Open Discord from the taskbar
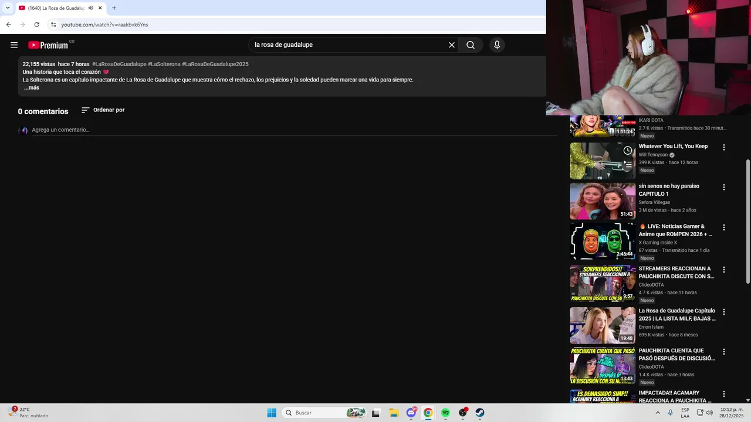The image size is (751, 422). (x=411, y=413)
